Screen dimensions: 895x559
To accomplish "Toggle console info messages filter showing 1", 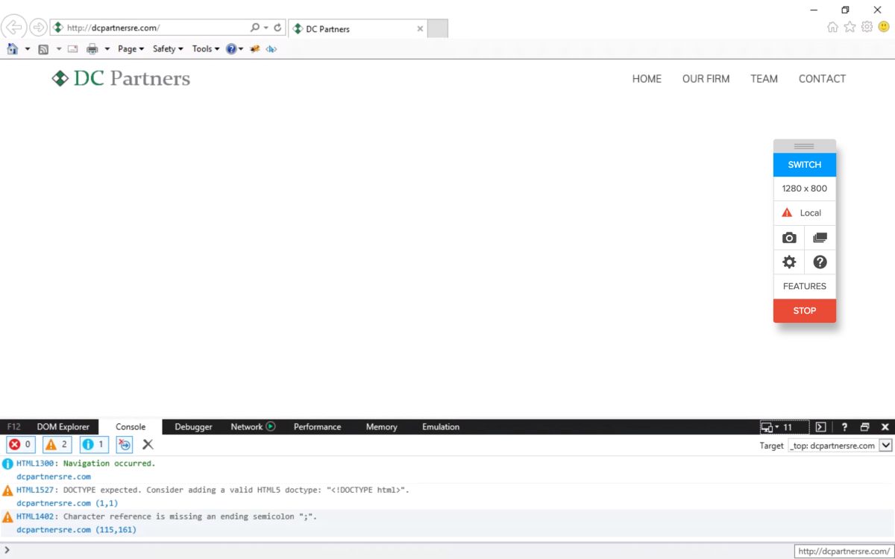I will 94,445.
